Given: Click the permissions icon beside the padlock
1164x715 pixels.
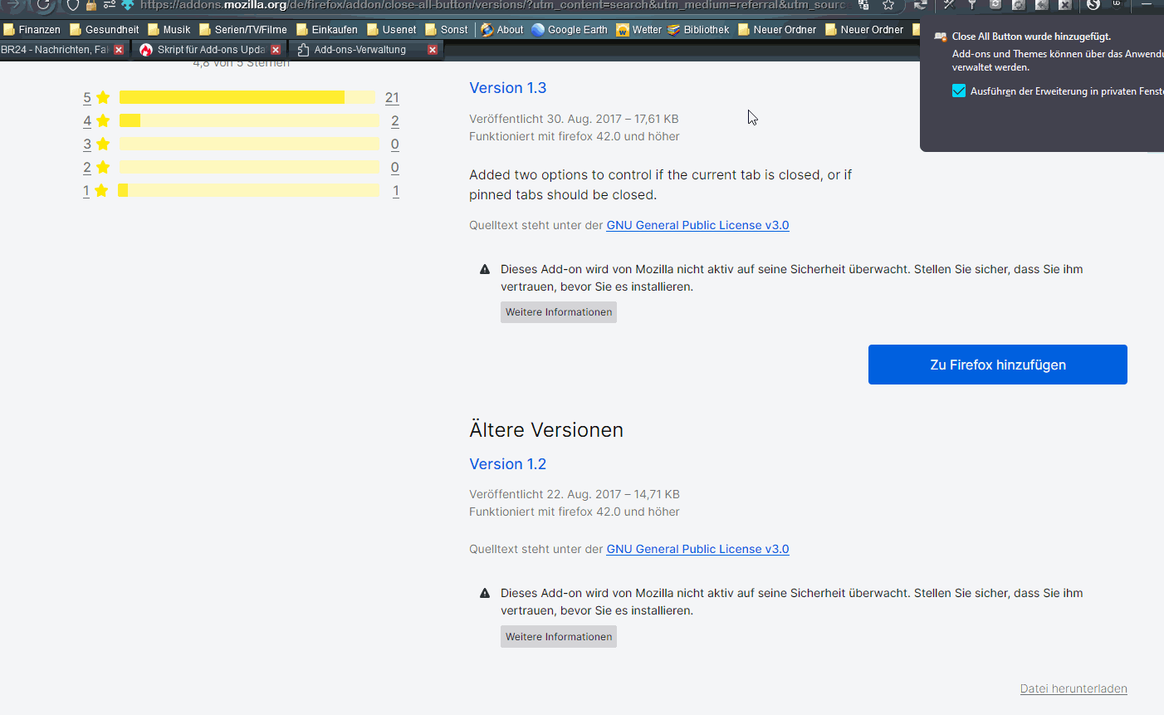Looking at the screenshot, I should pos(109,6).
